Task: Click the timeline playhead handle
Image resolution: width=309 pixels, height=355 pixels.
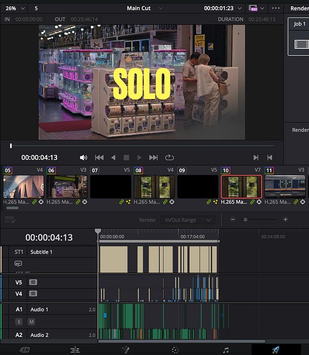Action: 98,231
